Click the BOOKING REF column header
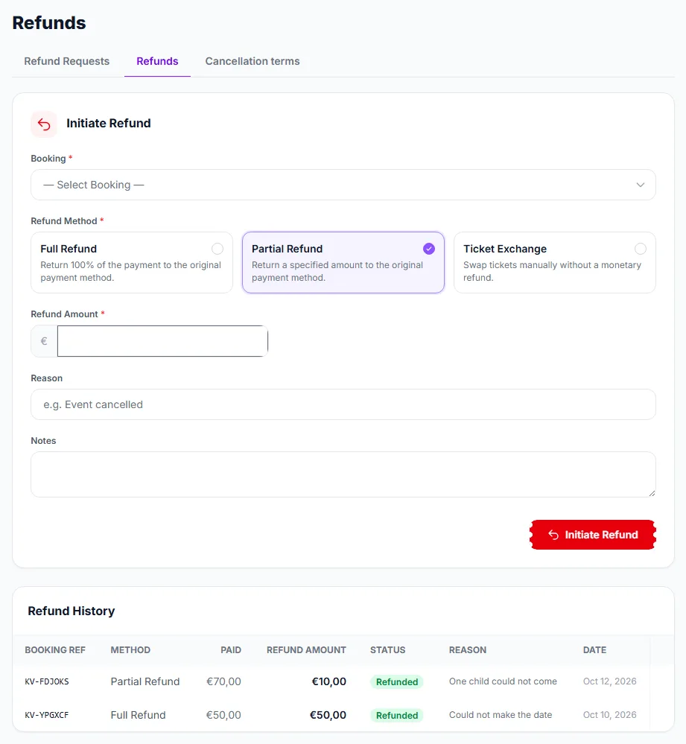This screenshot has height=744, width=686. [x=55, y=650]
